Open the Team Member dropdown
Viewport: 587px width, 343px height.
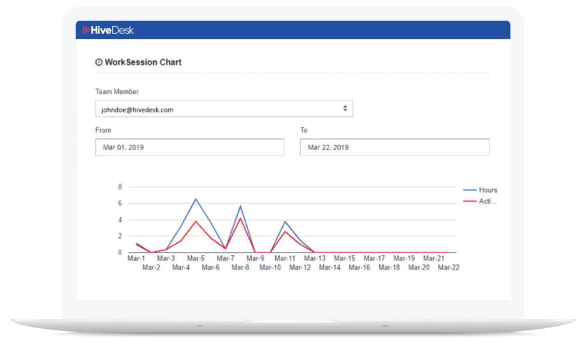tap(223, 109)
